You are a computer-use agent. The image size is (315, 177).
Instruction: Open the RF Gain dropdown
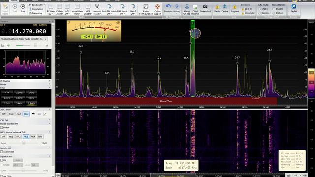(x=51, y=9)
